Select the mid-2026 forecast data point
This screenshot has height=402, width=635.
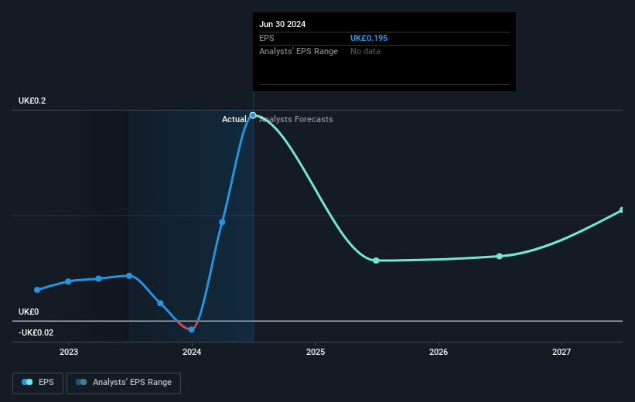tap(500, 256)
